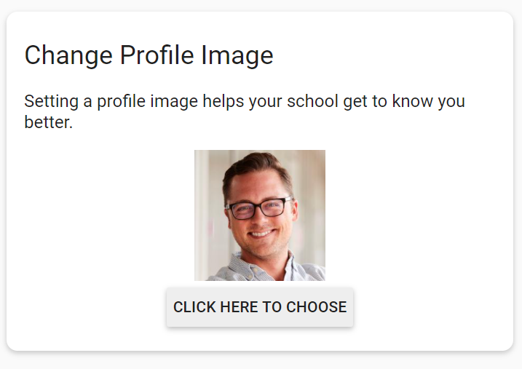Click the profile image description paragraph
Image resolution: width=522 pixels, height=369 pixels.
click(x=245, y=111)
